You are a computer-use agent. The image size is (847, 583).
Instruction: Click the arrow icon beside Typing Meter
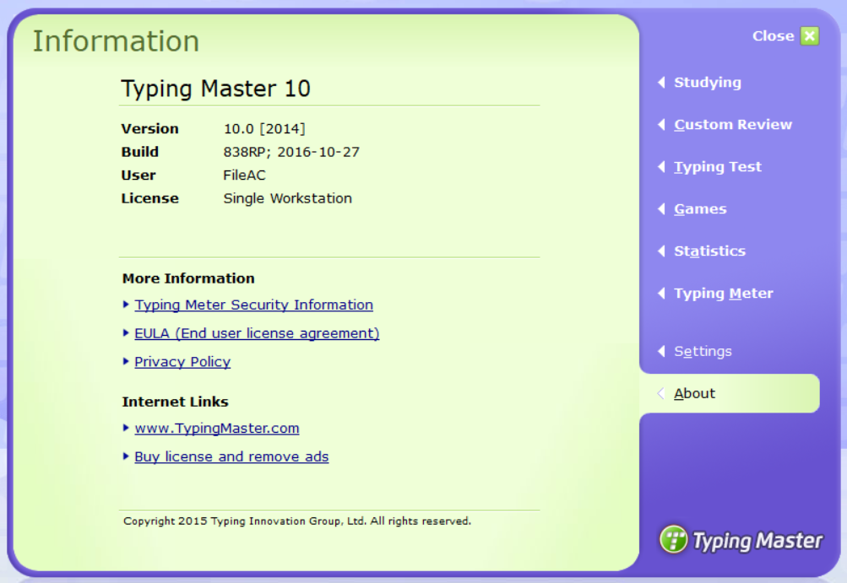coord(661,293)
